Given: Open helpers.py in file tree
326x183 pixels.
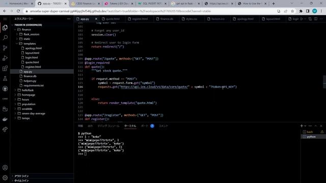Looking at the screenshot, I should (30, 81).
